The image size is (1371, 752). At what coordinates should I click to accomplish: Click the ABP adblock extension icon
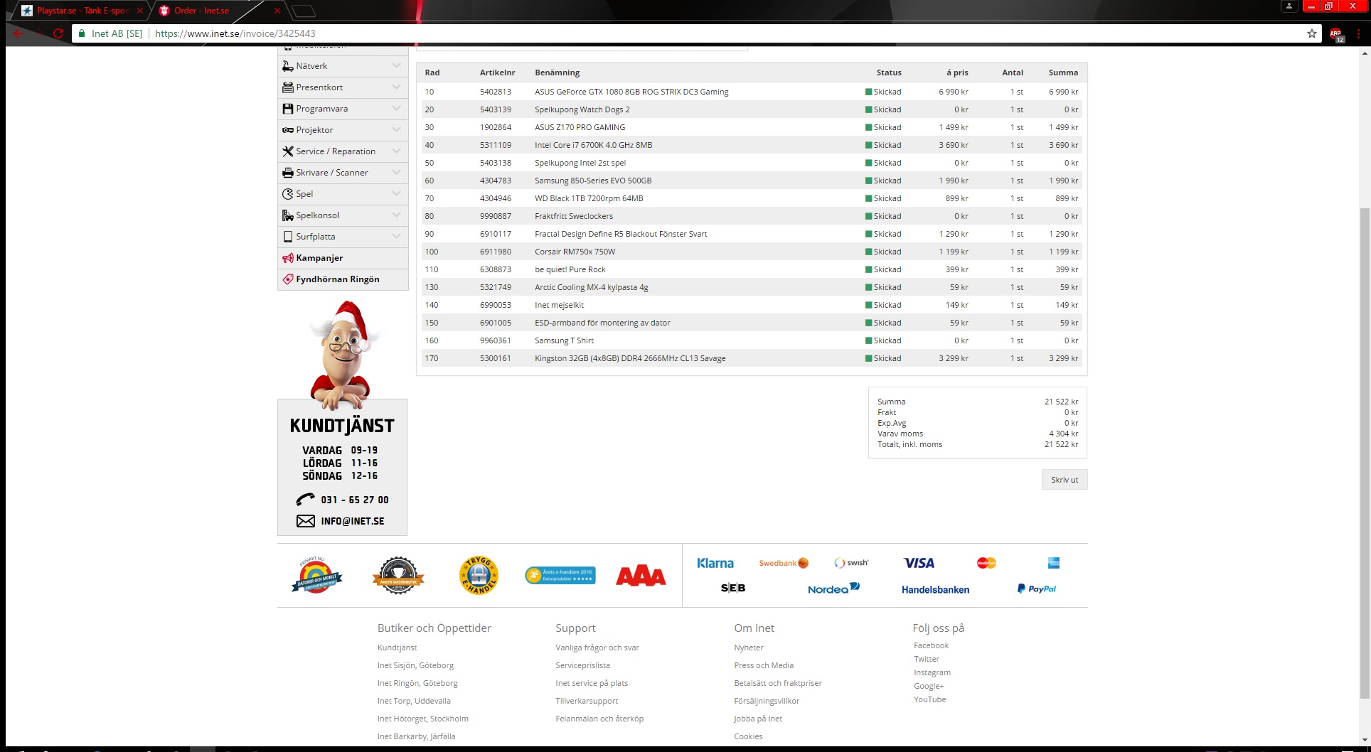point(1336,34)
